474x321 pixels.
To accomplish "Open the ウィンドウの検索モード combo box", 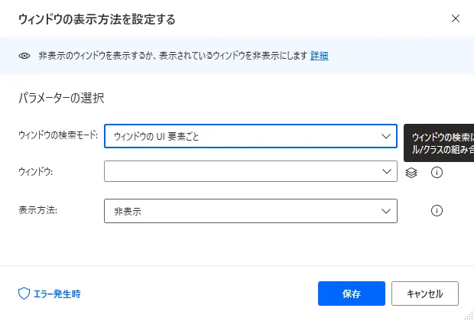I will (243, 136).
